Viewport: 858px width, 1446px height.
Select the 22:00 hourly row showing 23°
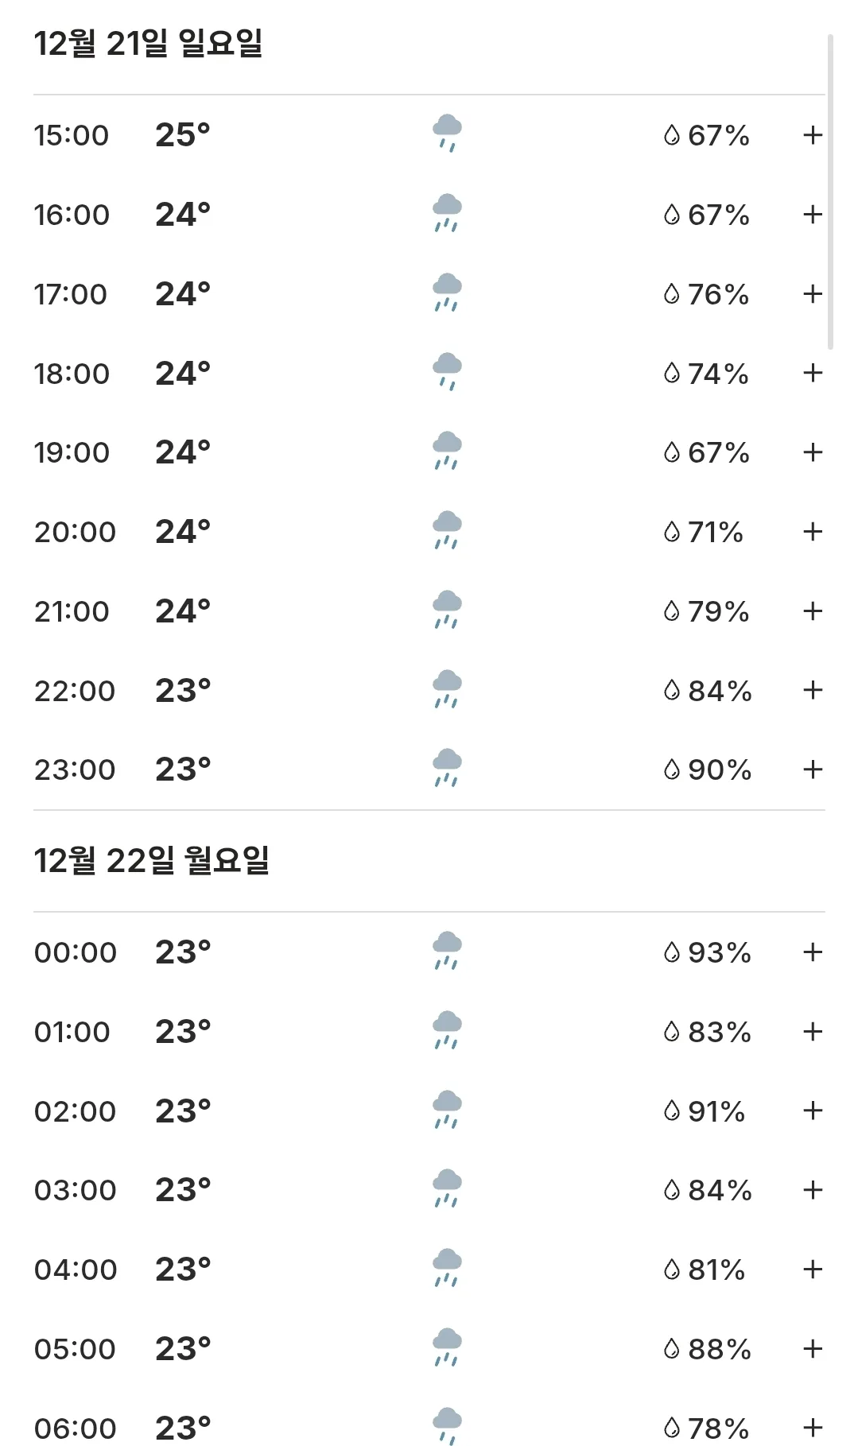pyautogui.click(x=429, y=690)
